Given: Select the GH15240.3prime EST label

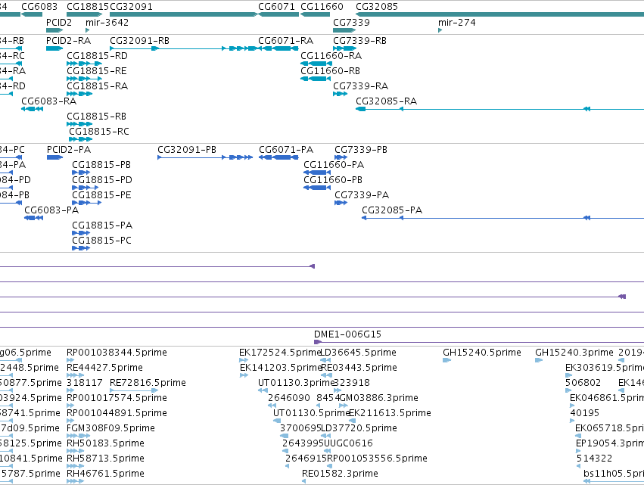Looking at the screenshot, I should [x=574, y=353].
